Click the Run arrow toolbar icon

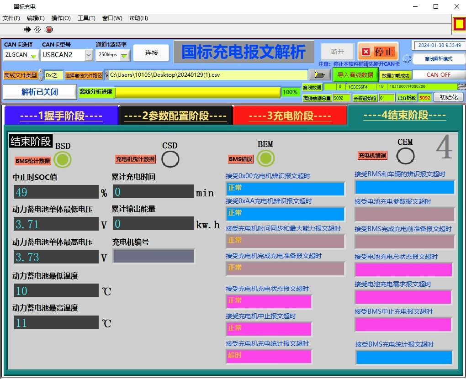[27, 29]
